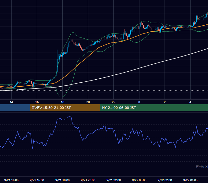Click the '9/22 04:00' date label
Image resolution: width=208 pixels, height=183 pixels.
(190, 180)
